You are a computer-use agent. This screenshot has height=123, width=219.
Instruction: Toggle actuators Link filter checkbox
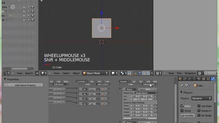[x=145, y=81]
